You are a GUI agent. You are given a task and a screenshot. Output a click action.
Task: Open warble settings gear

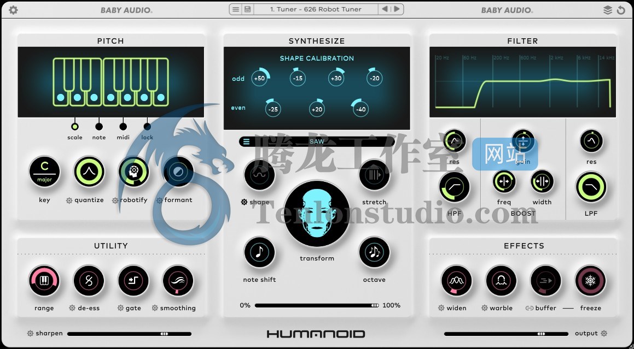click(485, 308)
